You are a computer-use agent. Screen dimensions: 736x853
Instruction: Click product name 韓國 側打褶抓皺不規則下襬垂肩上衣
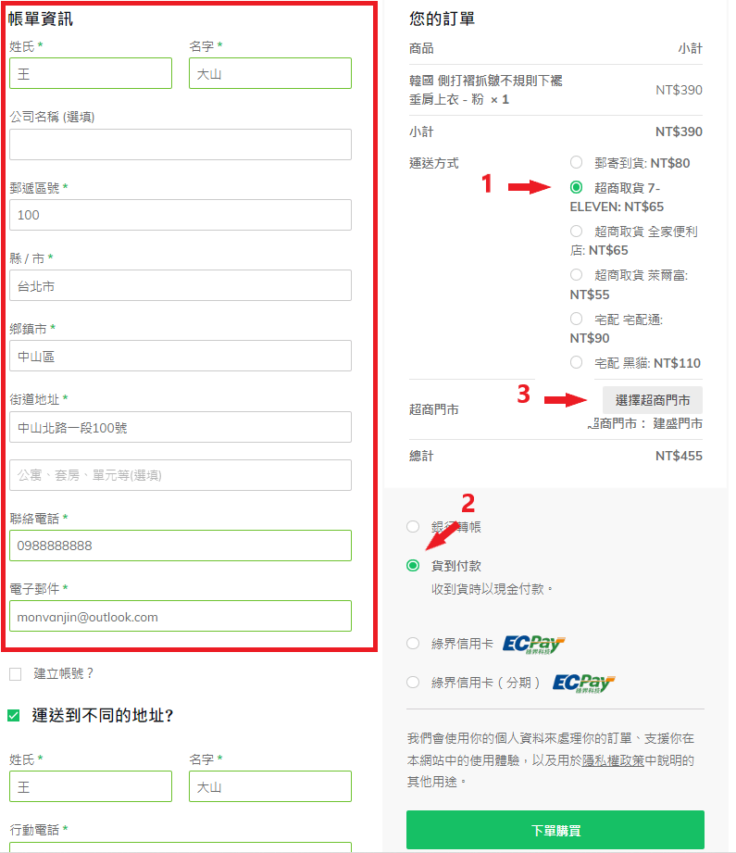click(x=485, y=90)
